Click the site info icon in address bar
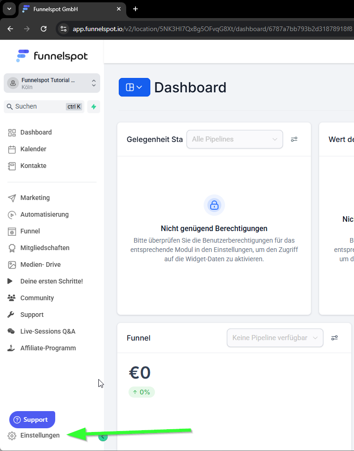Screen dimensions: 354x451 click(63, 29)
